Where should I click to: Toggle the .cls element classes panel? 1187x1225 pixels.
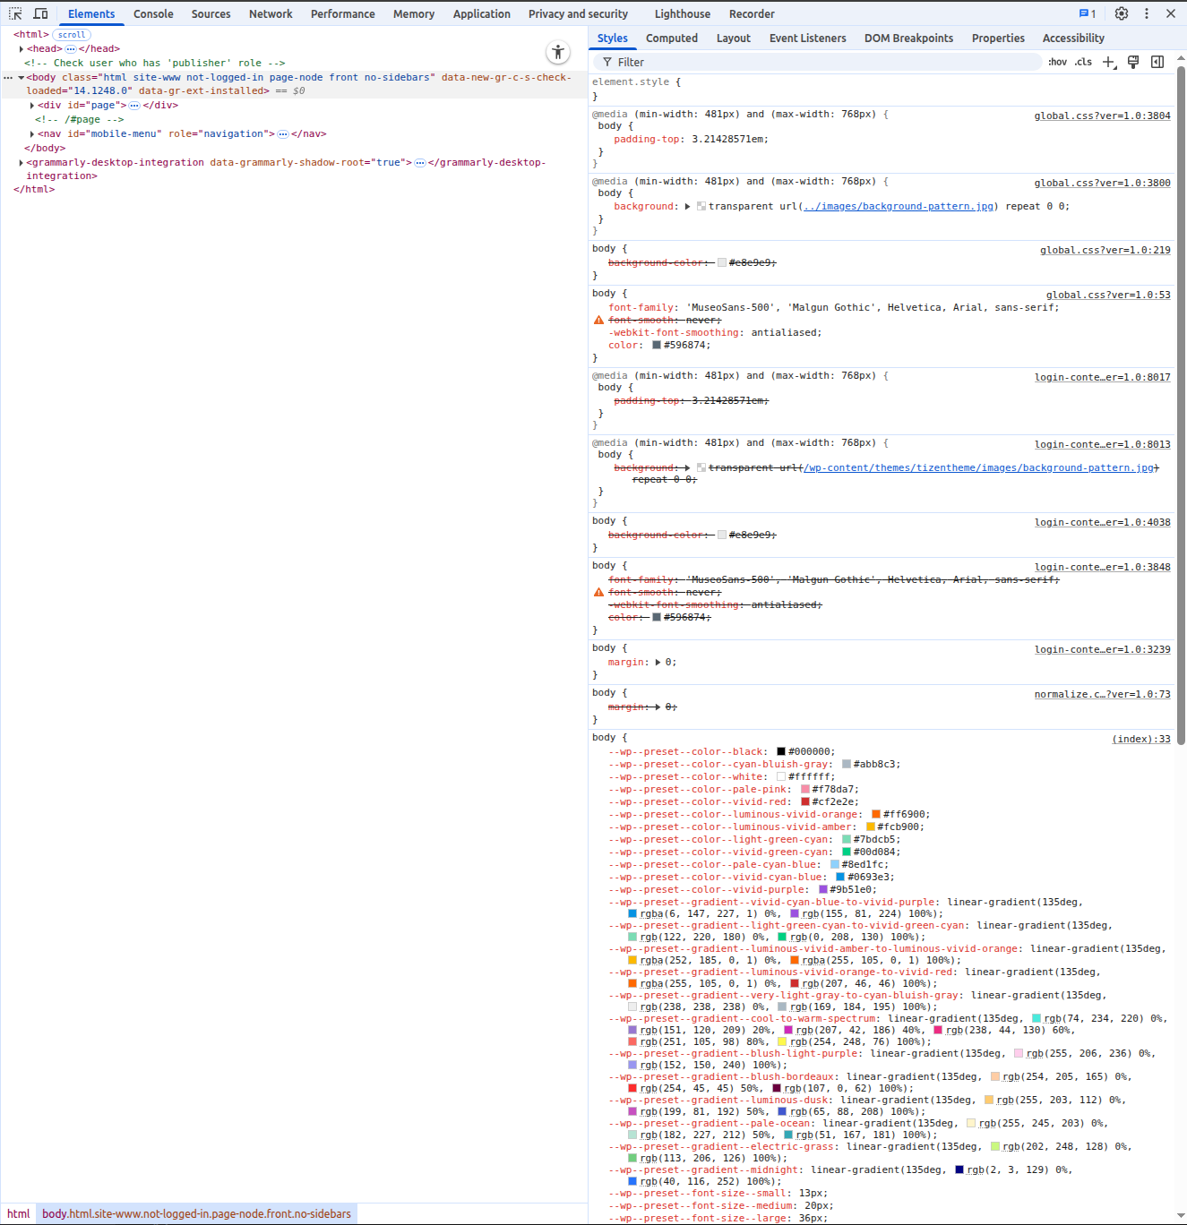tap(1083, 61)
